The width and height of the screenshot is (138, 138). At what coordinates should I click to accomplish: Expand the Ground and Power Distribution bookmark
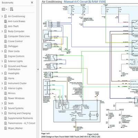point(2,66)
